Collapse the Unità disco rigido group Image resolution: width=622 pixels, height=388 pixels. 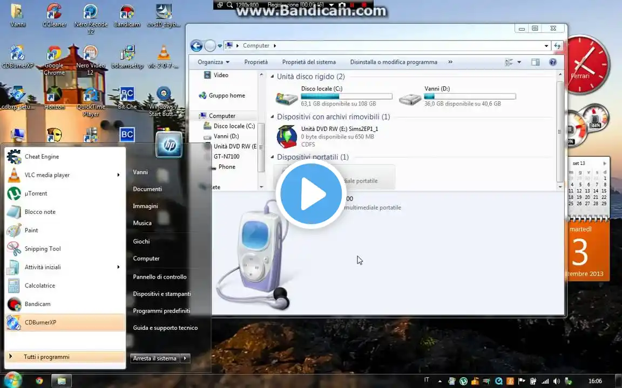pos(272,77)
